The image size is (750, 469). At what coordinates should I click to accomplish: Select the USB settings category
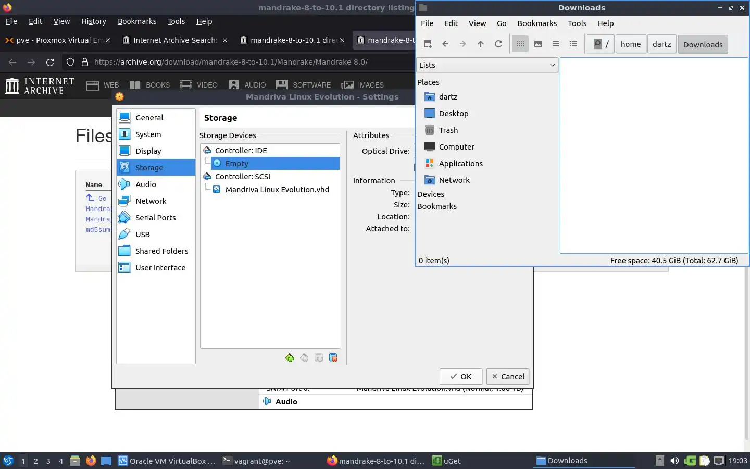pyautogui.click(x=156, y=234)
